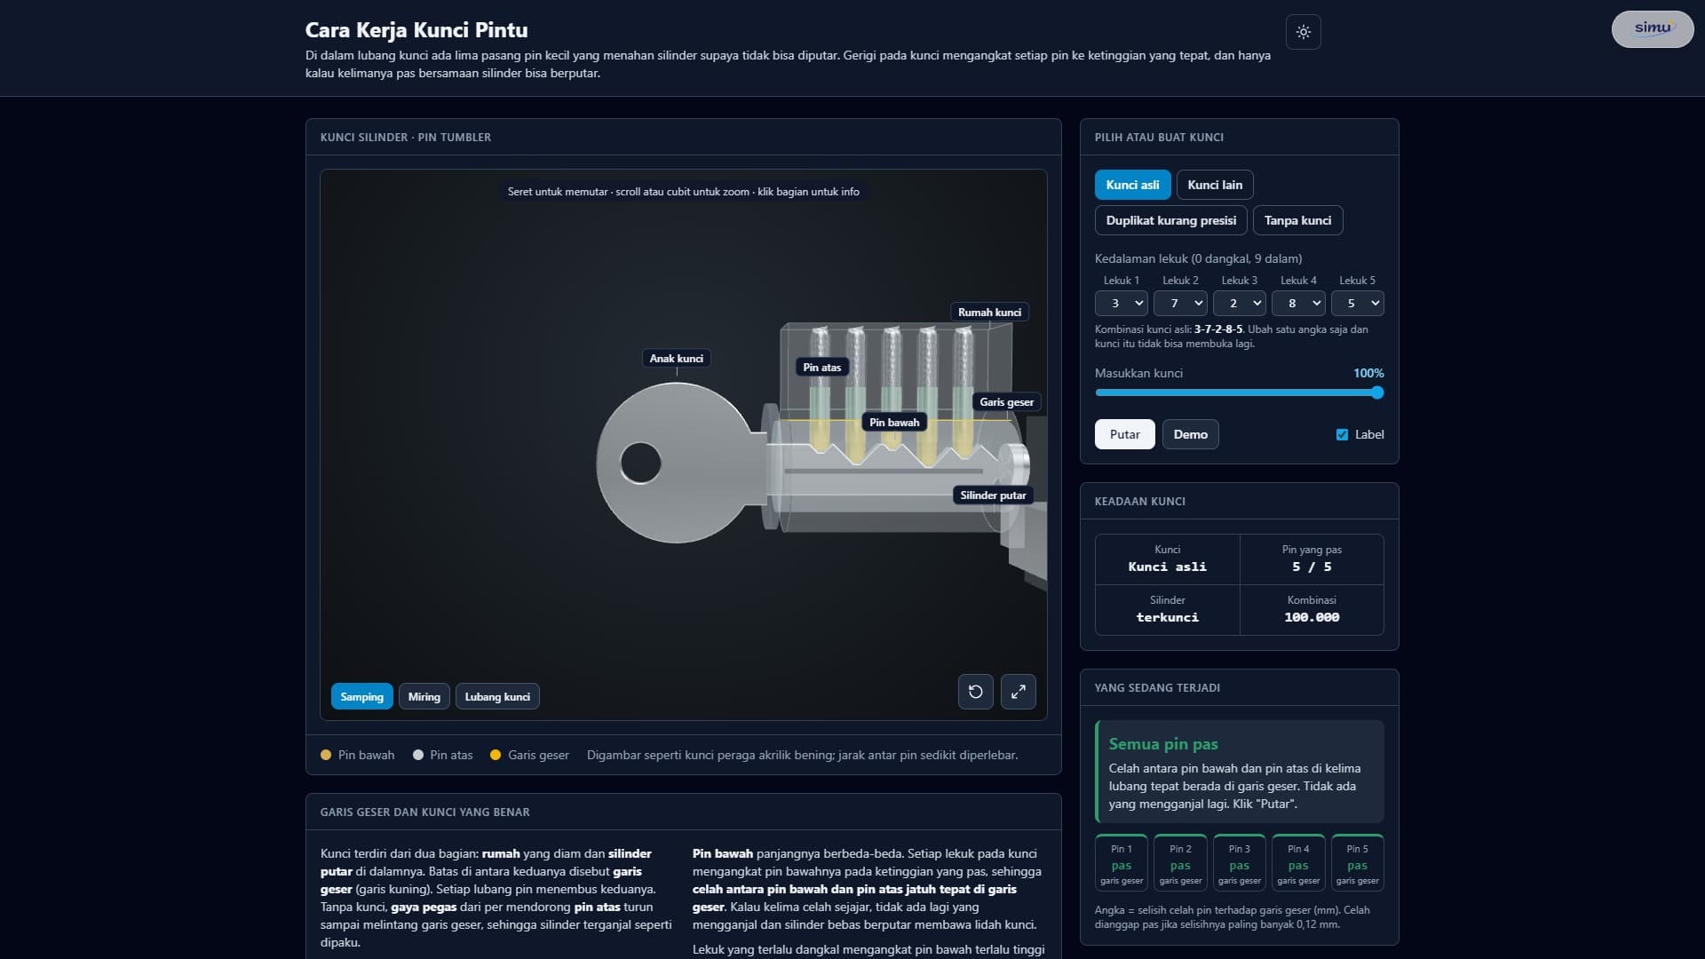
Task: Click the Pin 3 status card
Action: [x=1239, y=862]
